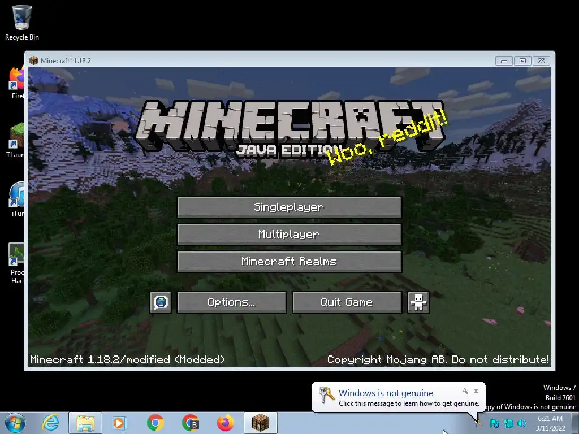Minimize the Minecraft window
The height and width of the screenshot is (434, 579).
(504, 60)
